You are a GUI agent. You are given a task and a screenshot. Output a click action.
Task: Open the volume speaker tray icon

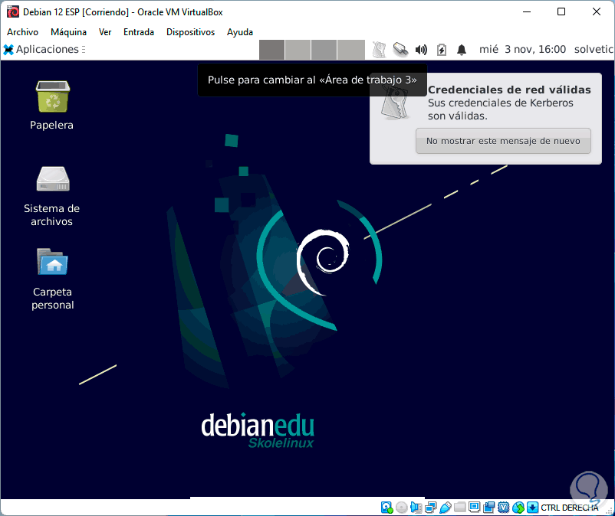(421, 50)
